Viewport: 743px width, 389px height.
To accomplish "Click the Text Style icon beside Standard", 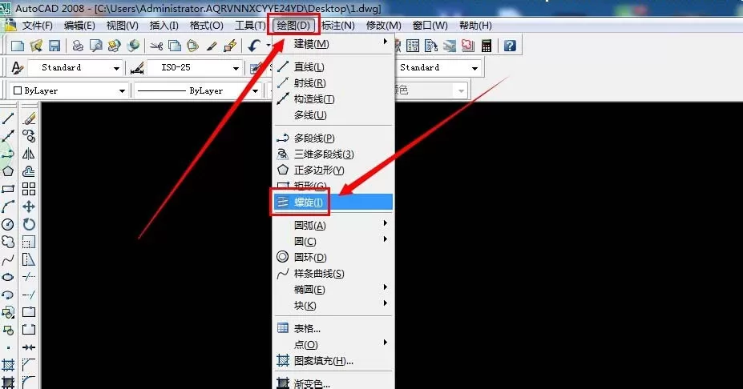I will 18,68.
